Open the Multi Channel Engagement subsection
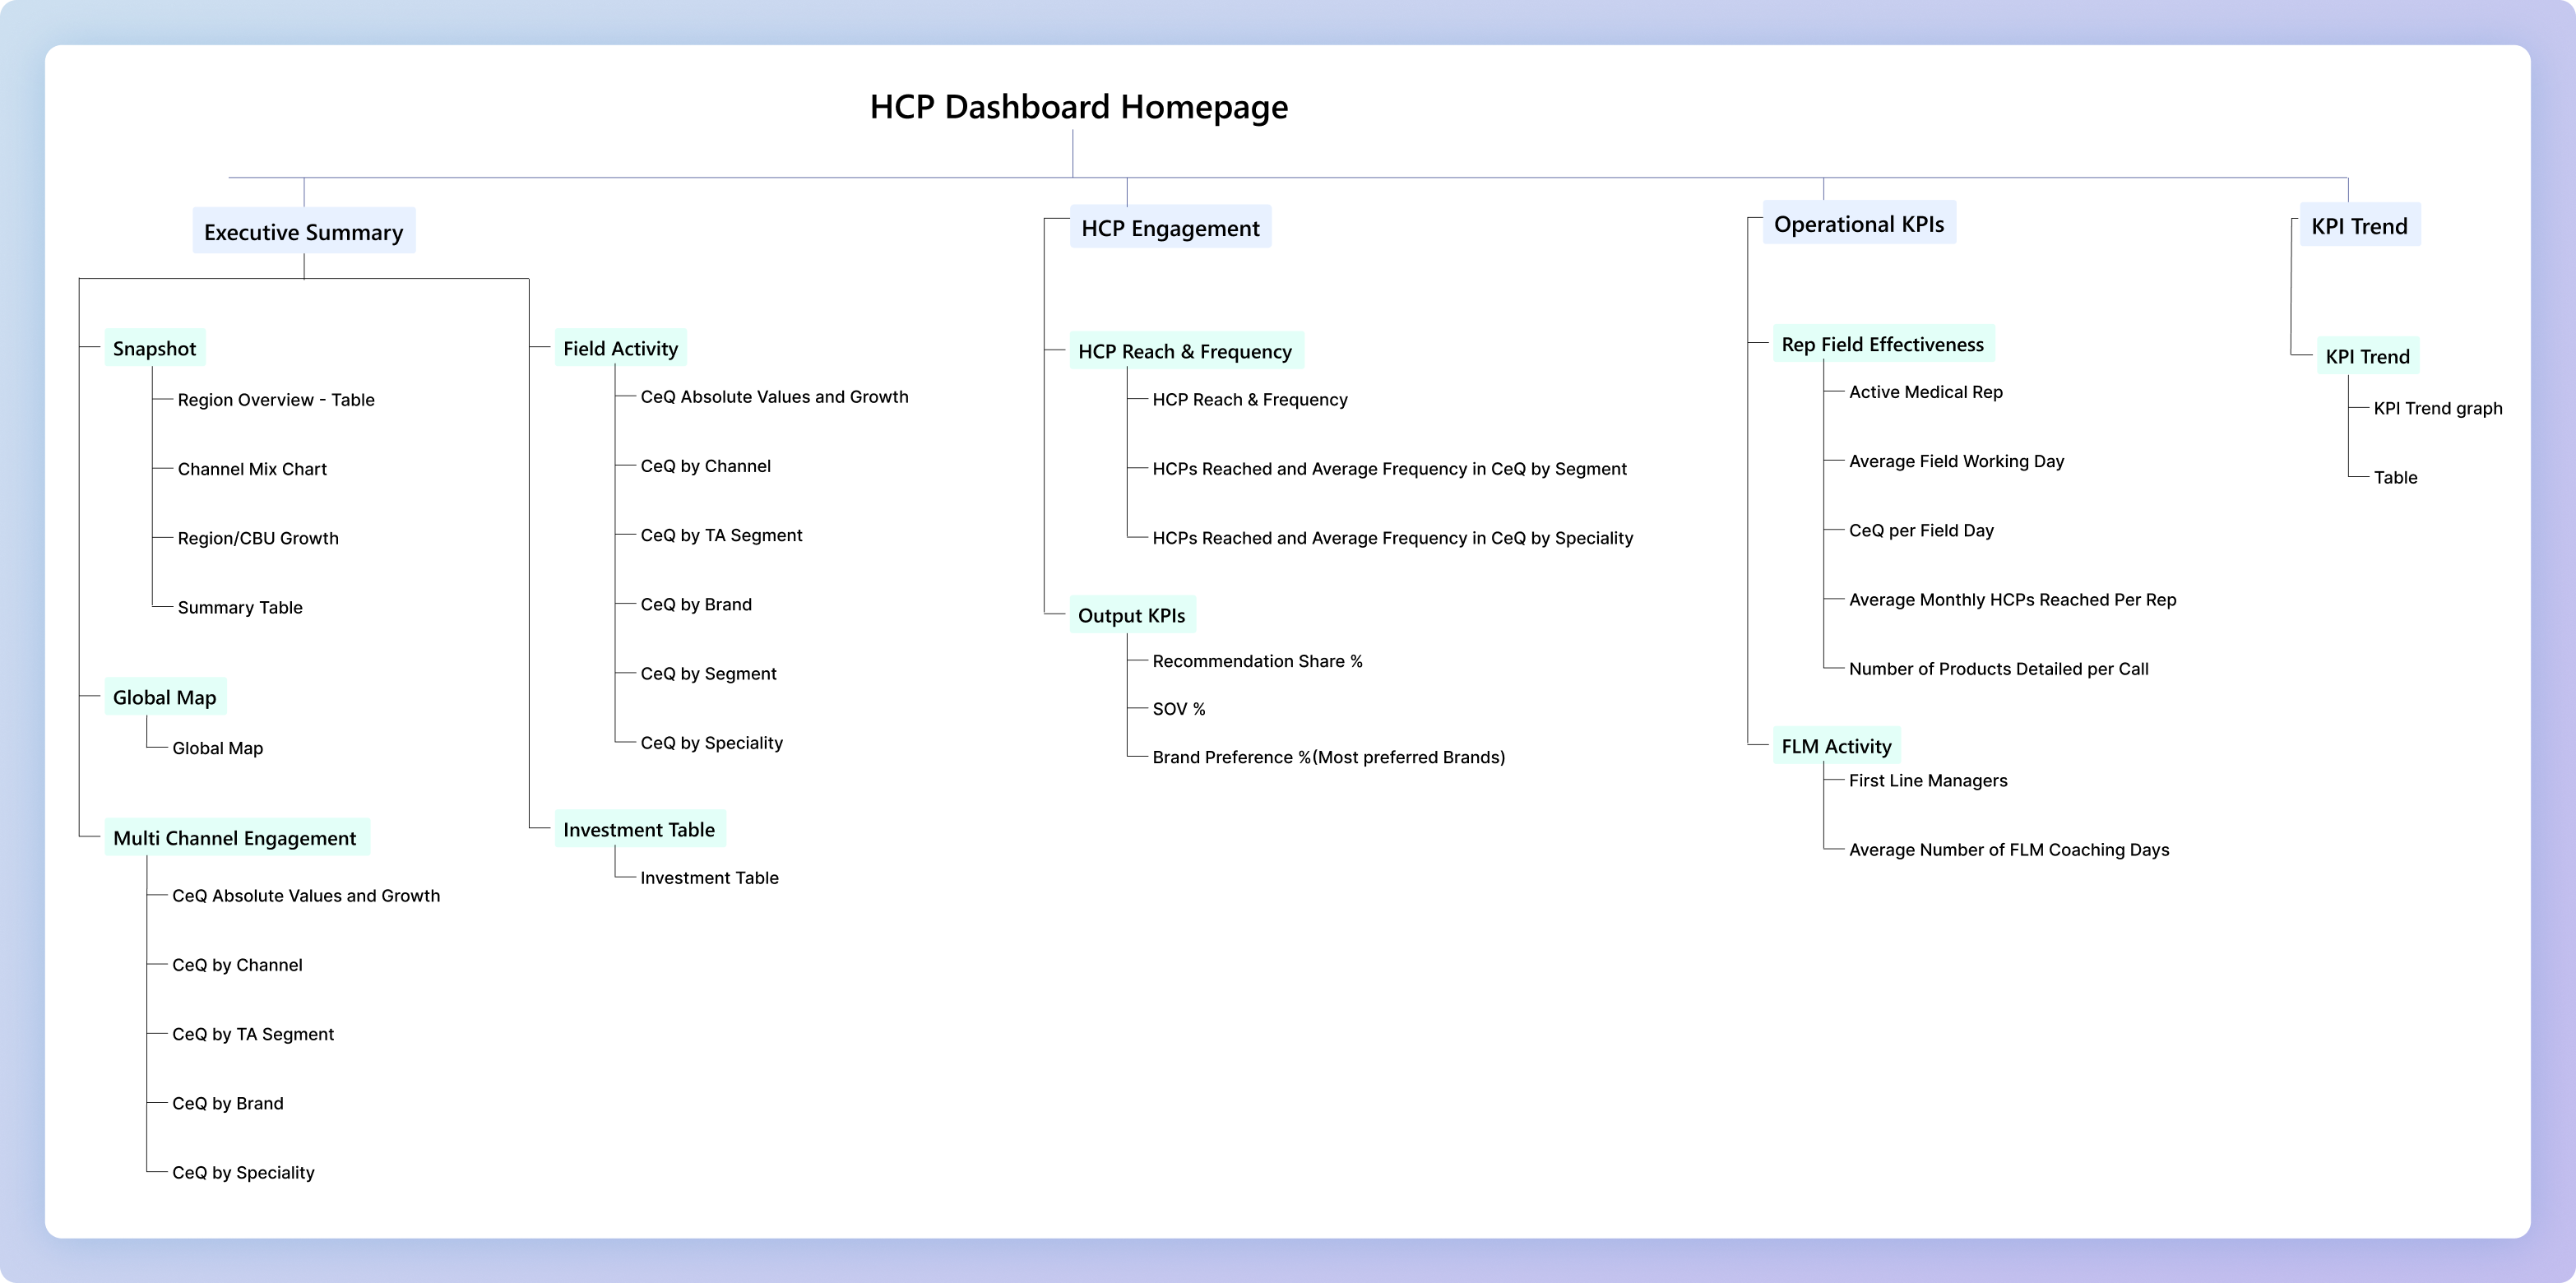The width and height of the screenshot is (2576, 1283). coord(234,838)
